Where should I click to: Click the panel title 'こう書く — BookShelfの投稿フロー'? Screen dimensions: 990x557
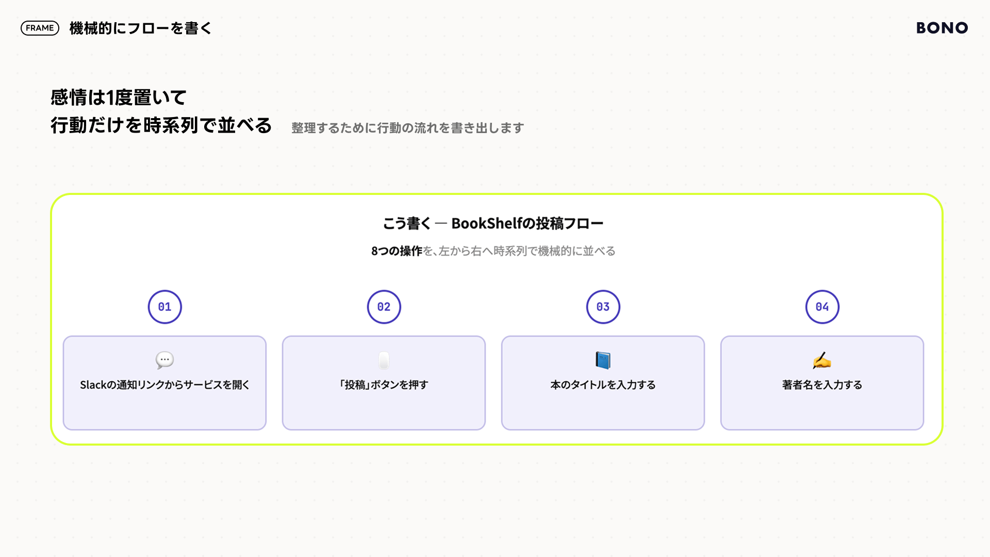coord(493,223)
